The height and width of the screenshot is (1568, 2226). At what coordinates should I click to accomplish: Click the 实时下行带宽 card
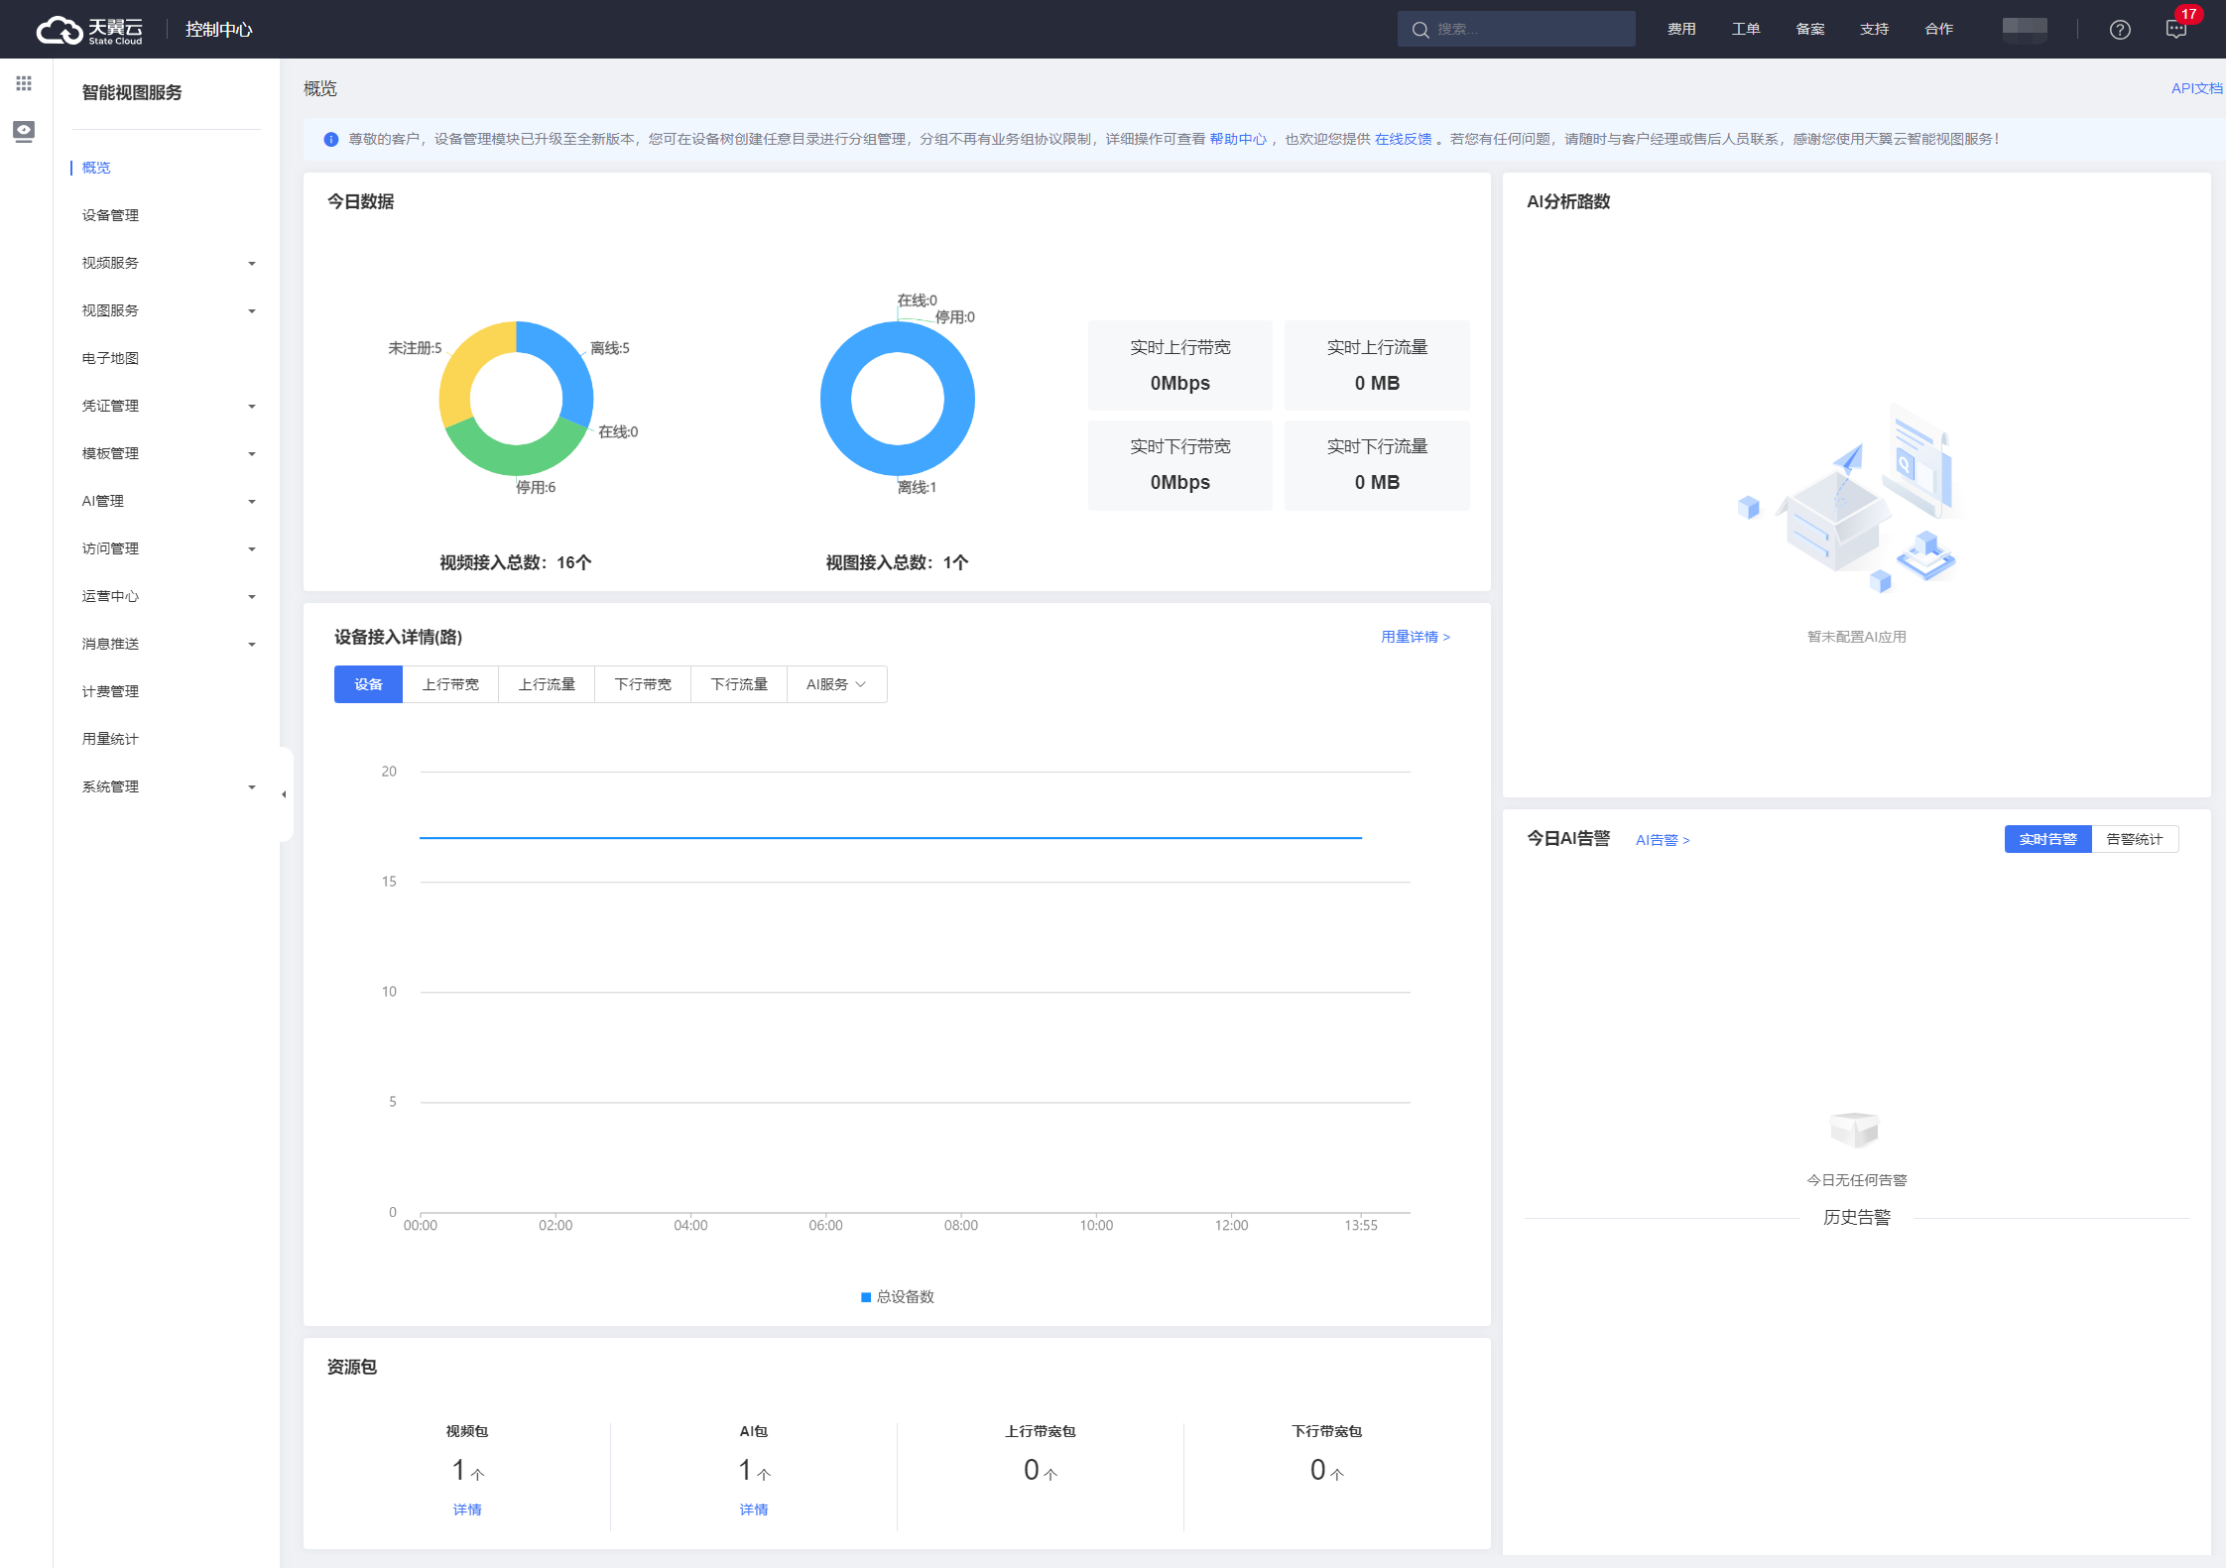coord(1180,465)
